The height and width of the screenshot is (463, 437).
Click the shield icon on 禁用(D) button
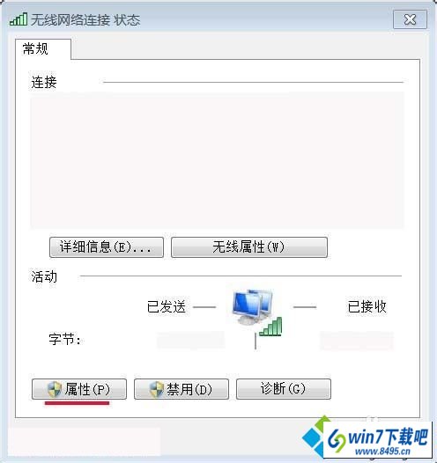(157, 389)
